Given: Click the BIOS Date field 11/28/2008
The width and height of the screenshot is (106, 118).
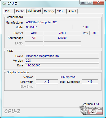Looking at the screenshot, I should (x=62, y=65).
